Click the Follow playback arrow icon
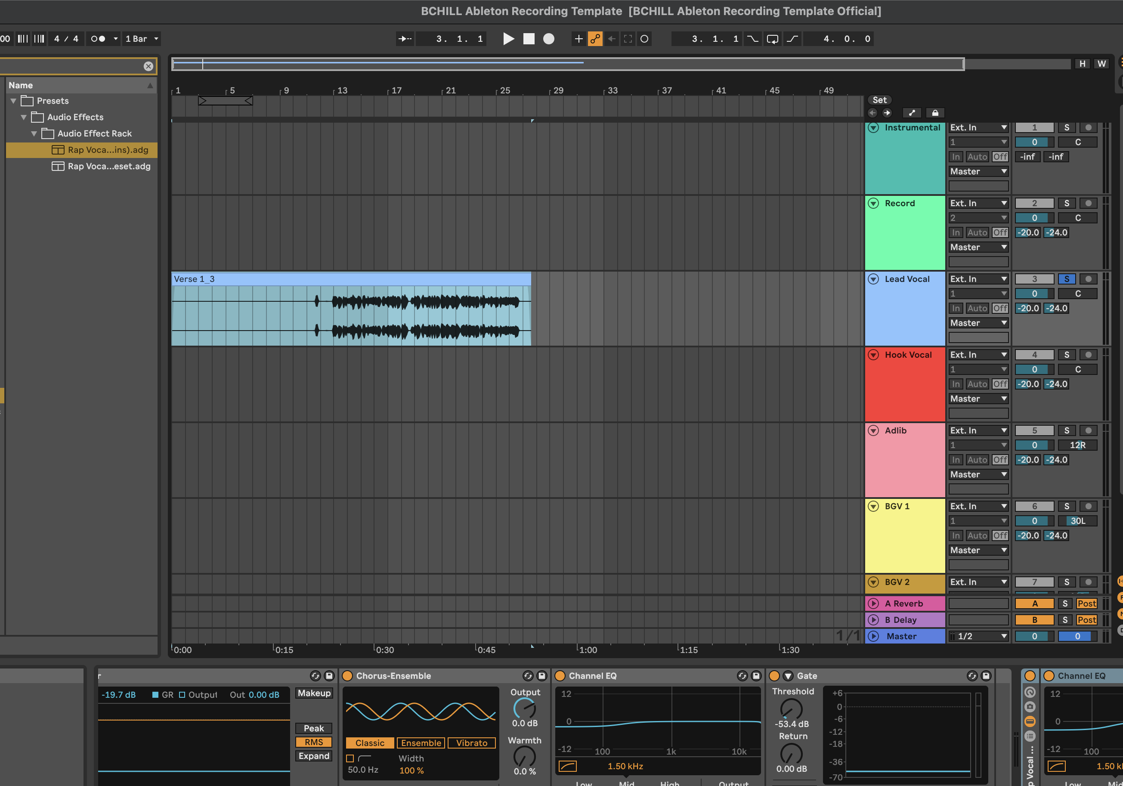Image resolution: width=1123 pixels, height=786 pixels. click(405, 39)
